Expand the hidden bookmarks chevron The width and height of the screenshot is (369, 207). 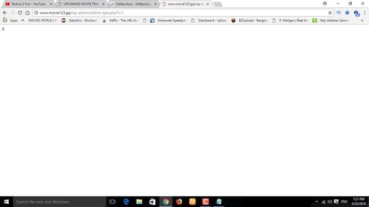click(362, 21)
